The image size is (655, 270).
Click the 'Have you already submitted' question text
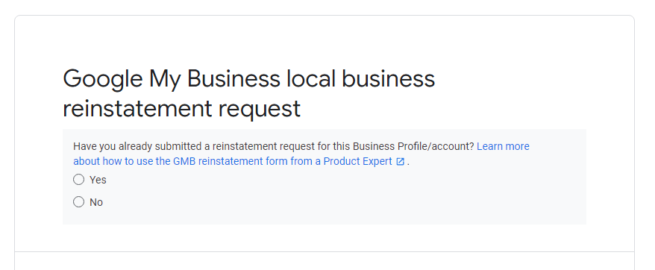pos(137,146)
